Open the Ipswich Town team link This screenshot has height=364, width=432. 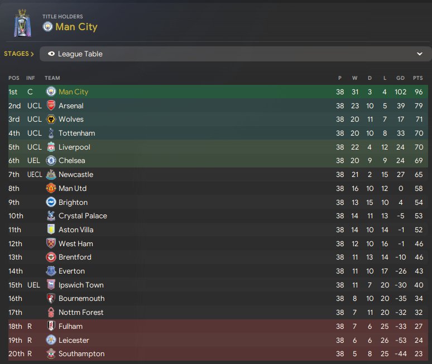[81, 285]
